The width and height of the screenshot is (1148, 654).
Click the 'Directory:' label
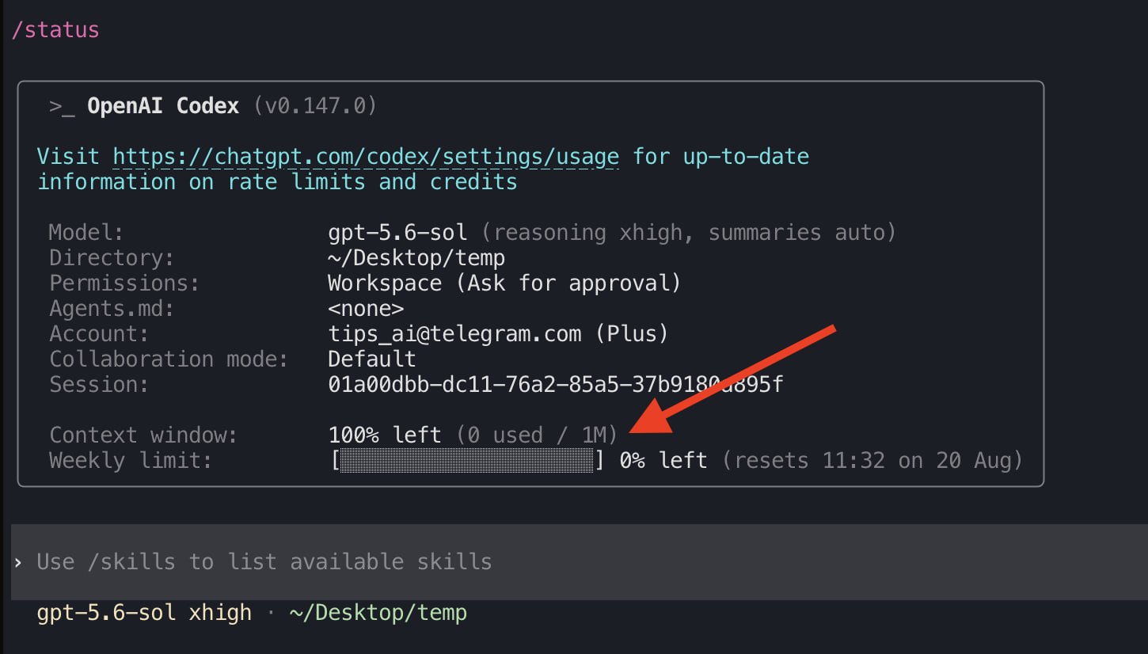(x=112, y=258)
